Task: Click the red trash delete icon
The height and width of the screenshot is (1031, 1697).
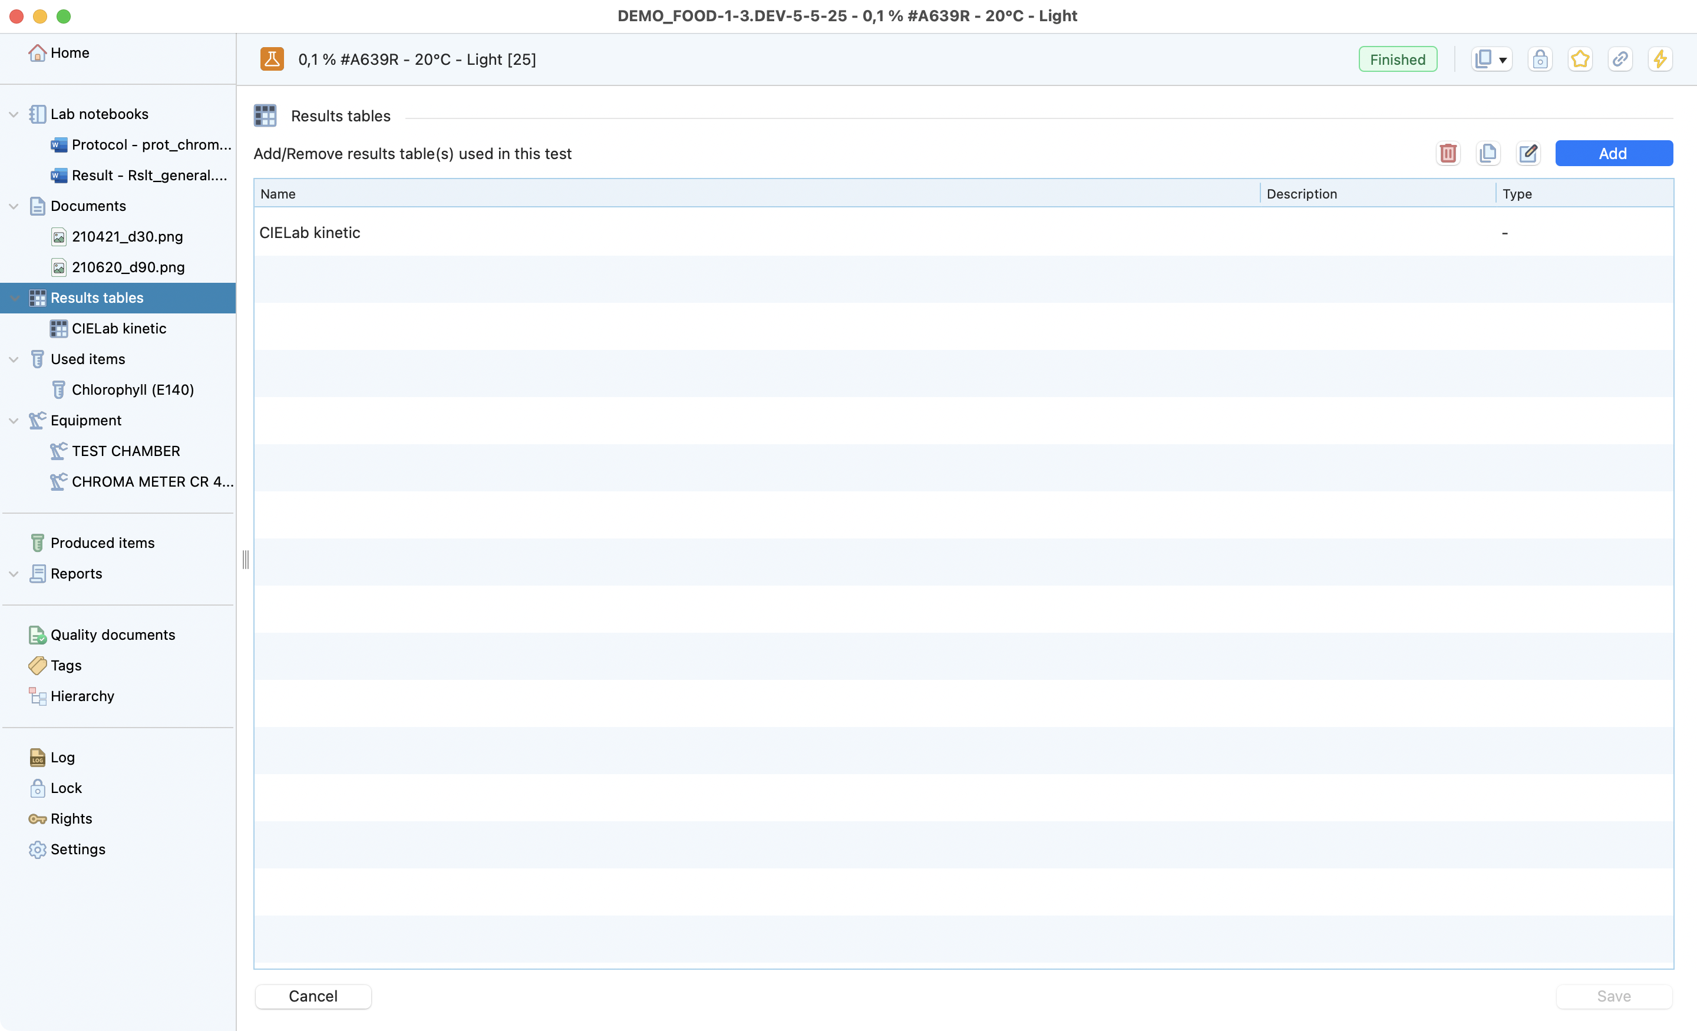Action: 1448,153
